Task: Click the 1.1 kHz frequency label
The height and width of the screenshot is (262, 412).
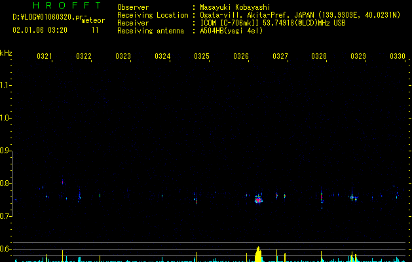Action: 5,85
